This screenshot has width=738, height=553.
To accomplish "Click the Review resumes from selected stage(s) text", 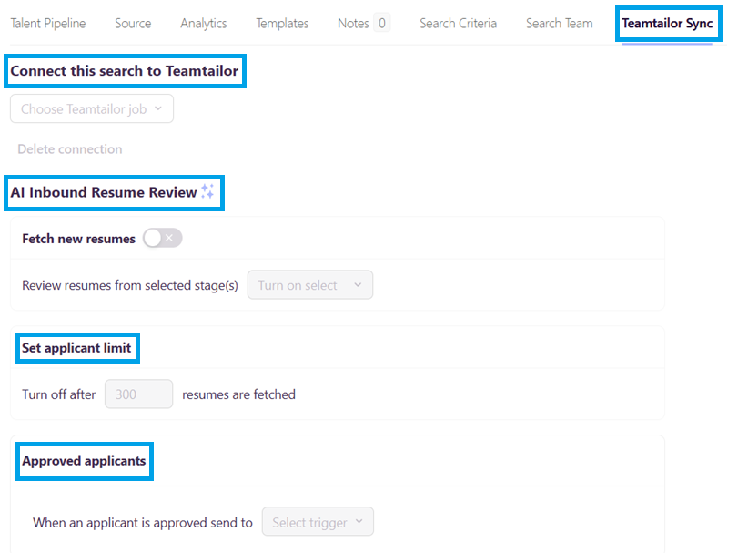I will 130,285.
